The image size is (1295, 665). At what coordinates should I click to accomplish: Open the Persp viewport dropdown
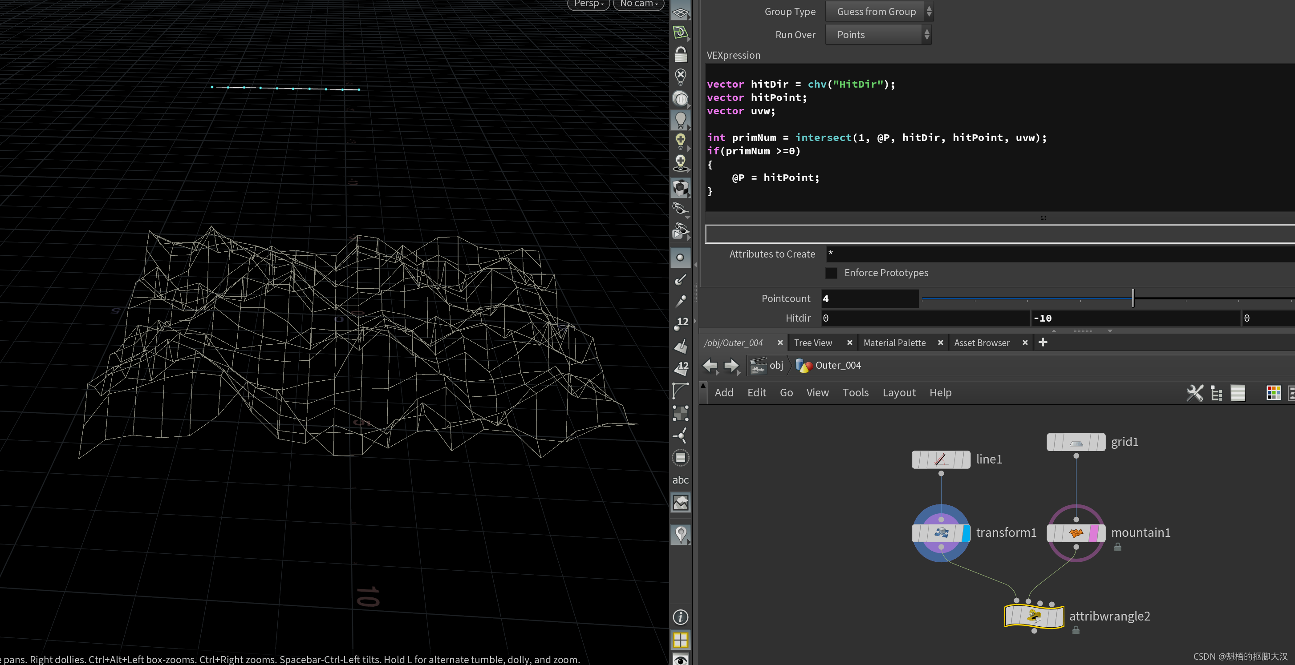tap(588, 4)
